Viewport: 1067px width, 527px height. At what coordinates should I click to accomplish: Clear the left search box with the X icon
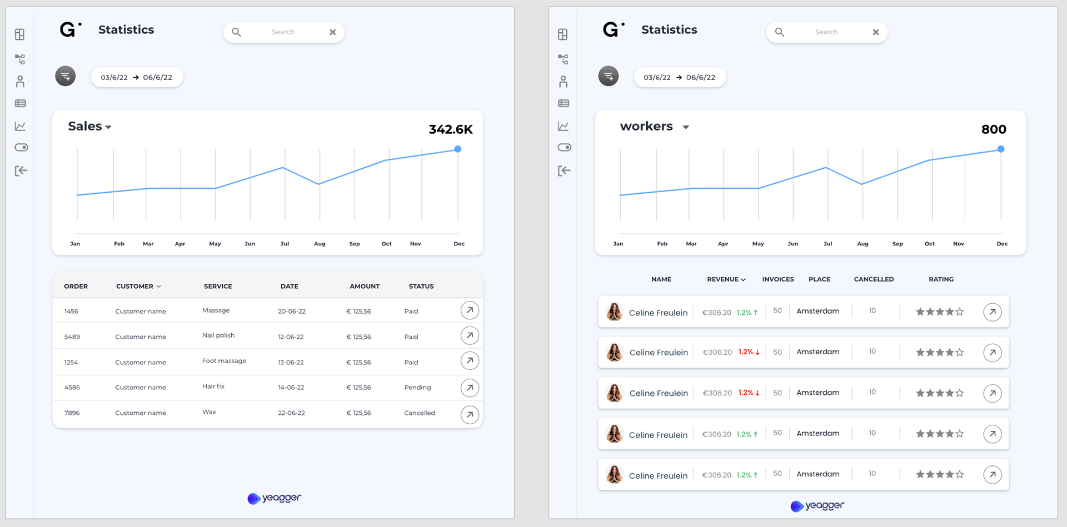pos(332,32)
